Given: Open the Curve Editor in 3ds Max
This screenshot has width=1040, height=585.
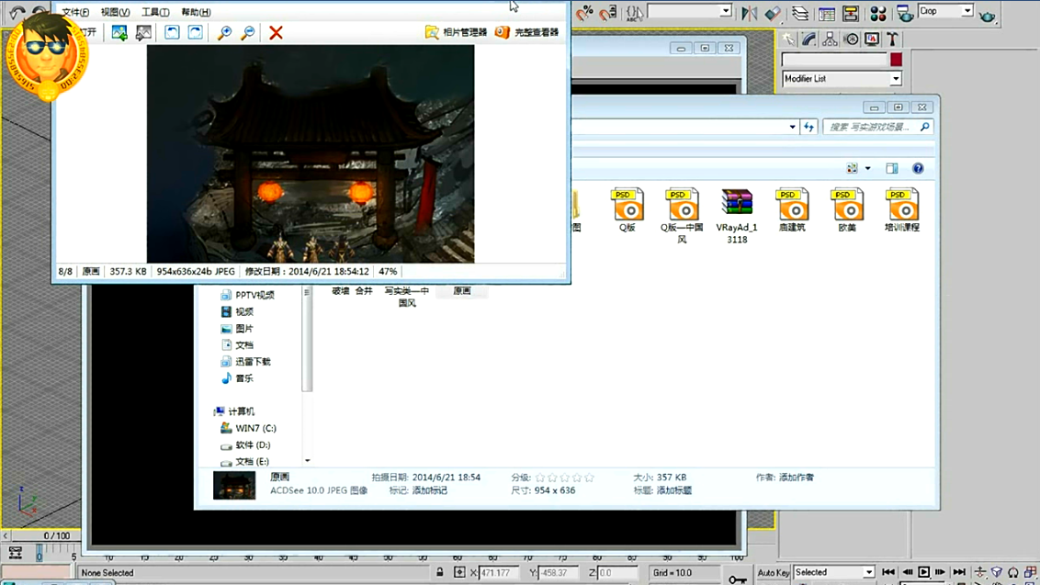Looking at the screenshot, I should (827, 13).
